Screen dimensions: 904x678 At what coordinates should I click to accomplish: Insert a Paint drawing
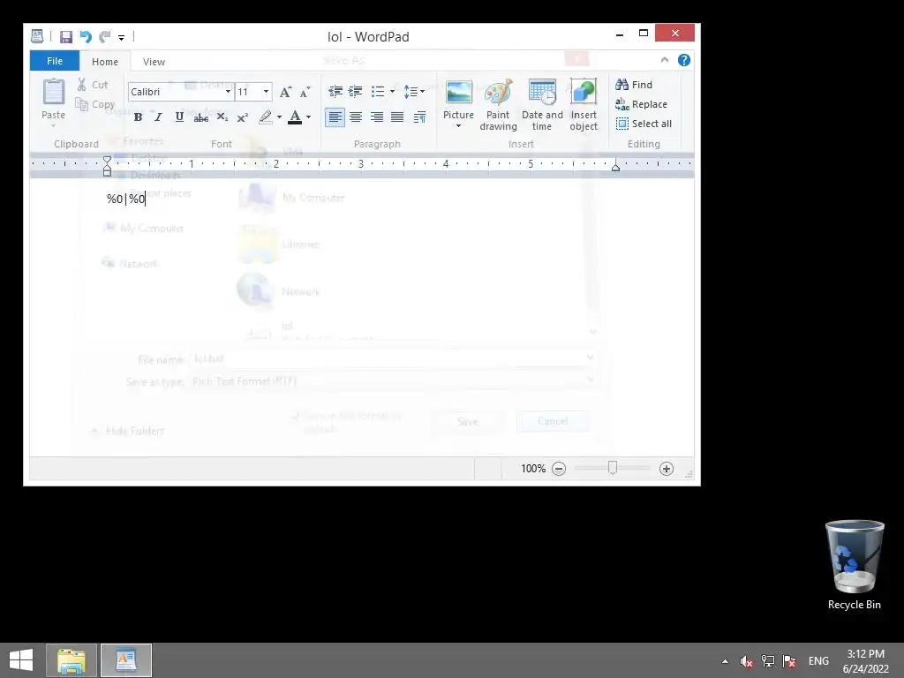point(498,105)
